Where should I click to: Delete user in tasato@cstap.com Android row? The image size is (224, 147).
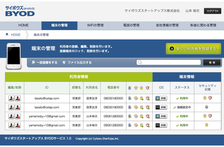[x=18, y=98]
